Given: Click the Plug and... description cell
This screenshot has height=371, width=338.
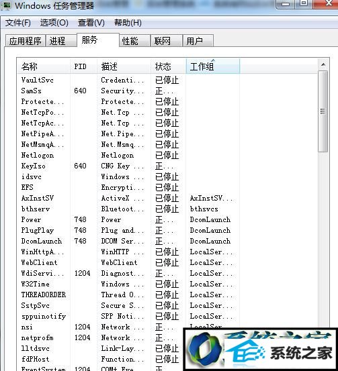Looking at the screenshot, I should click(x=122, y=231).
